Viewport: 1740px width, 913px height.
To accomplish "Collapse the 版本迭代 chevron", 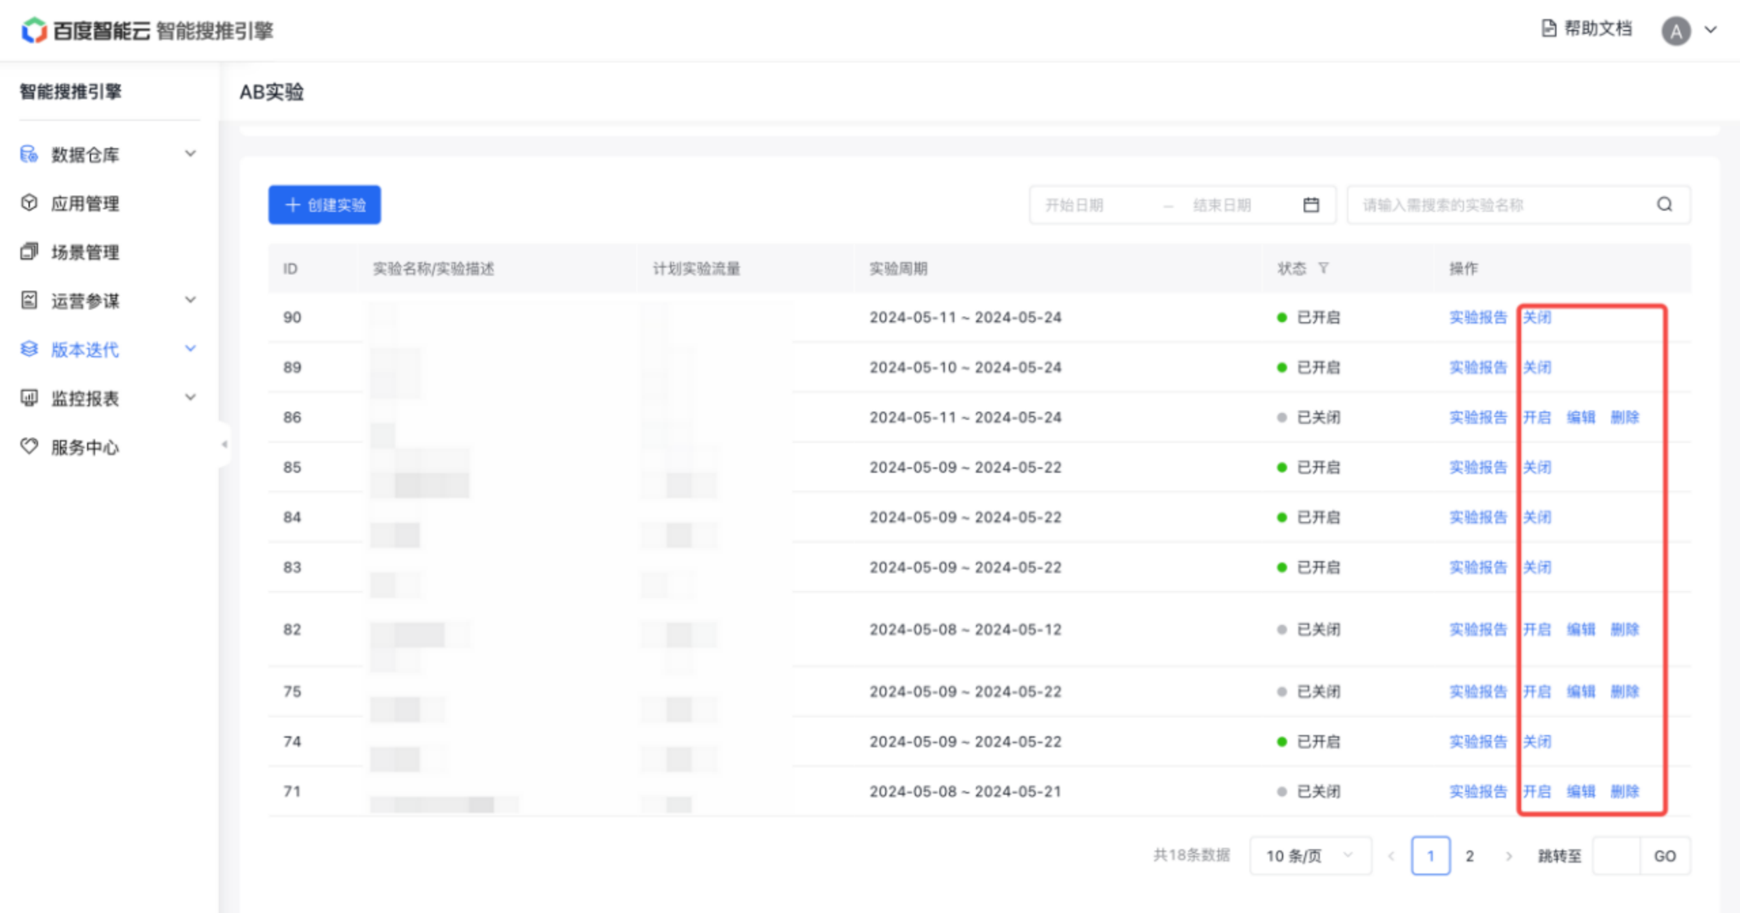I will click(191, 348).
